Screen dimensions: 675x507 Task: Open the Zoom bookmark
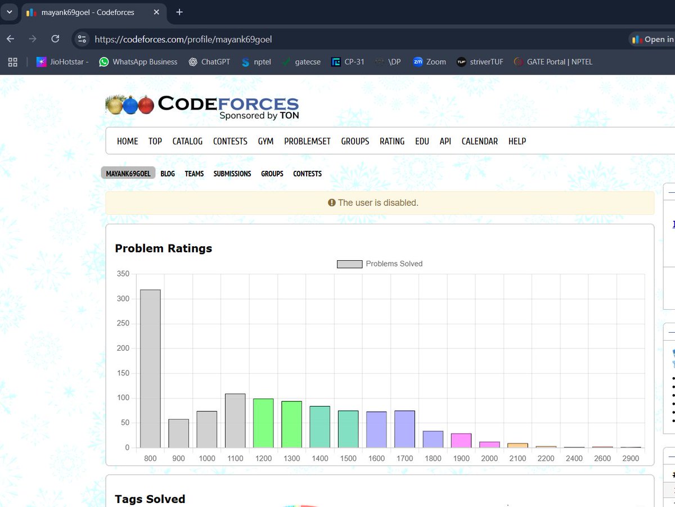tap(429, 62)
